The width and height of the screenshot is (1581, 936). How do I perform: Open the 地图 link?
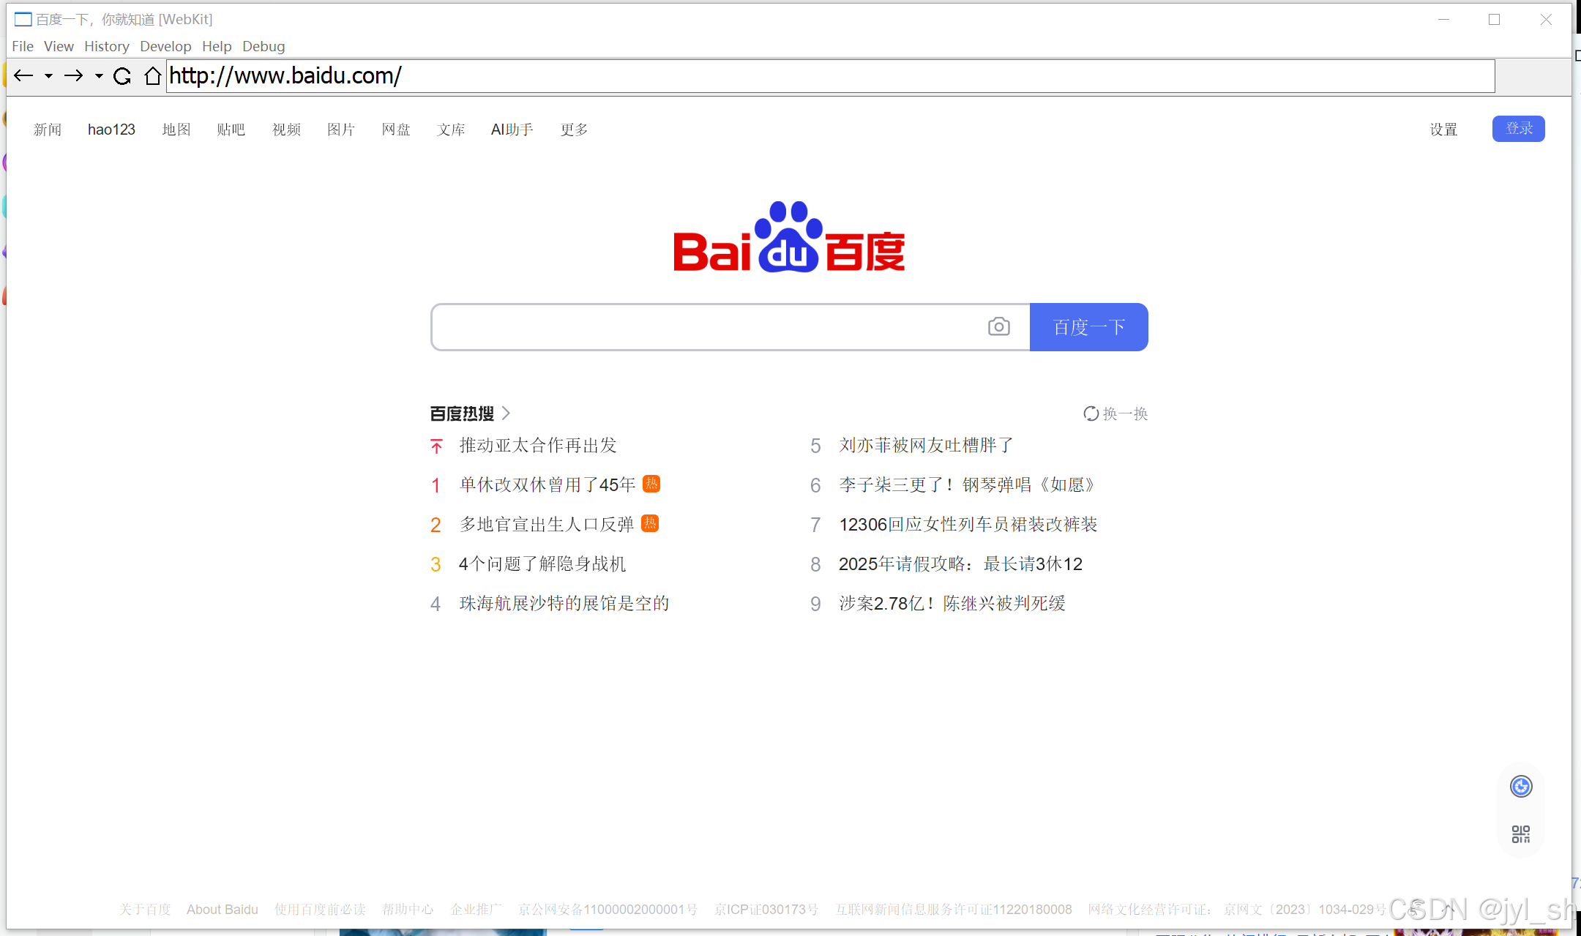coord(176,130)
